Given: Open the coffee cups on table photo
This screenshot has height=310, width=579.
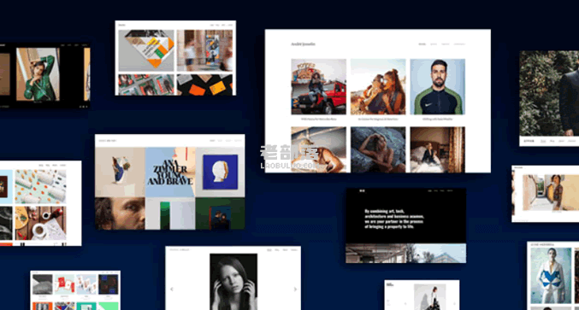Looking at the screenshot, I should click(40, 224).
